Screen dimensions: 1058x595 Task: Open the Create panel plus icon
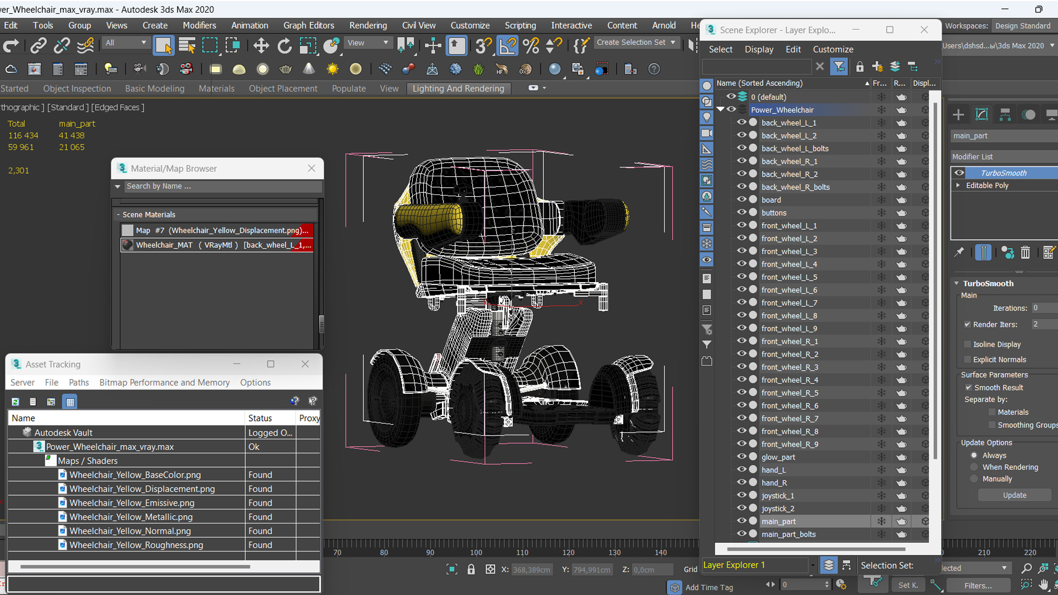coord(958,115)
